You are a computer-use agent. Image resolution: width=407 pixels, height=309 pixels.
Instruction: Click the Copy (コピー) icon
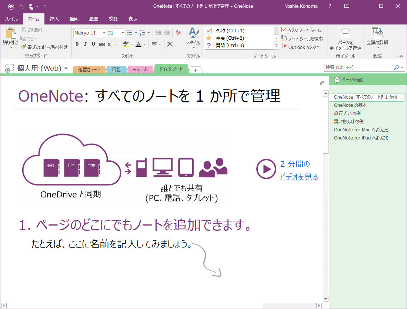tap(23, 38)
